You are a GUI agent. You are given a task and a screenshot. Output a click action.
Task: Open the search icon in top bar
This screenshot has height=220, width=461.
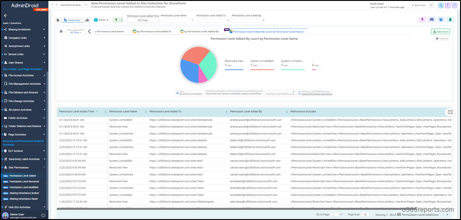click(x=441, y=5)
